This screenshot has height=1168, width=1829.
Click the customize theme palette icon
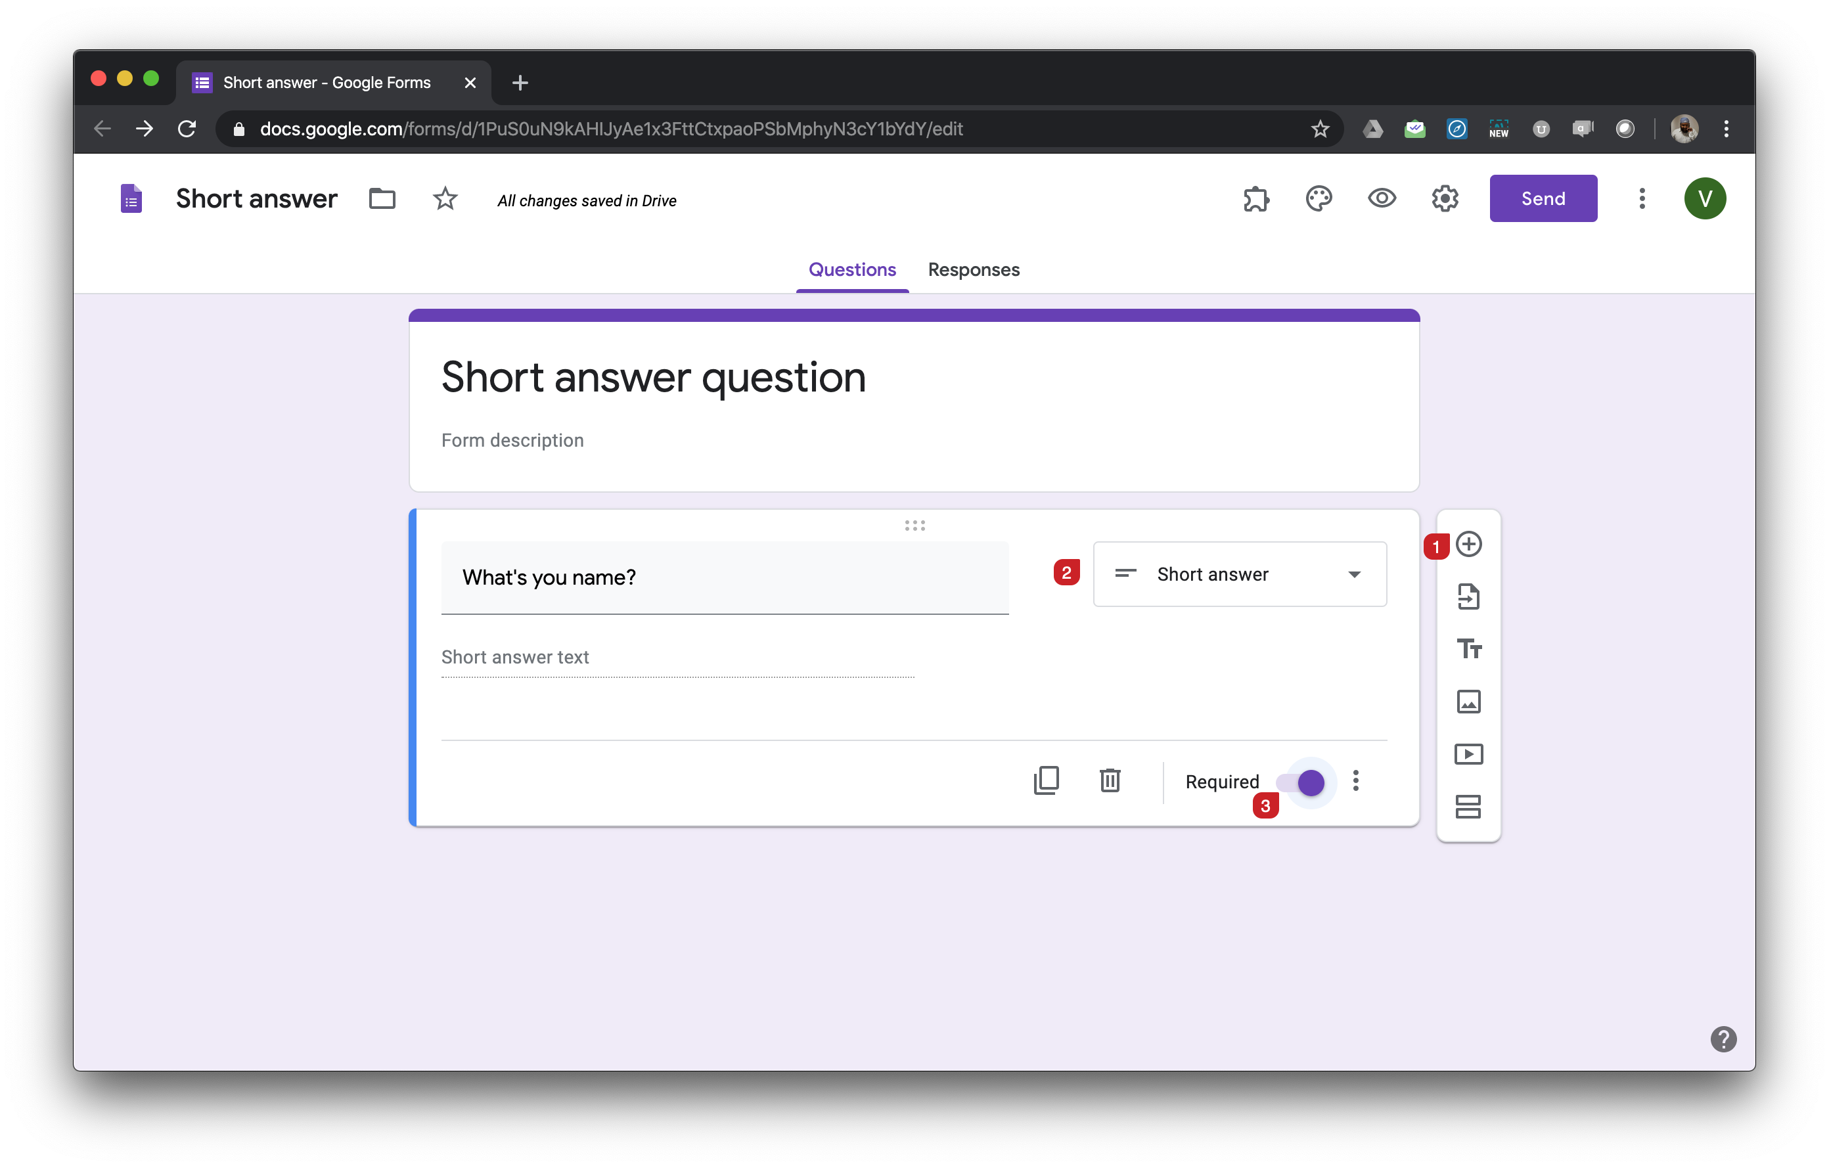[x=1319, y=198]
